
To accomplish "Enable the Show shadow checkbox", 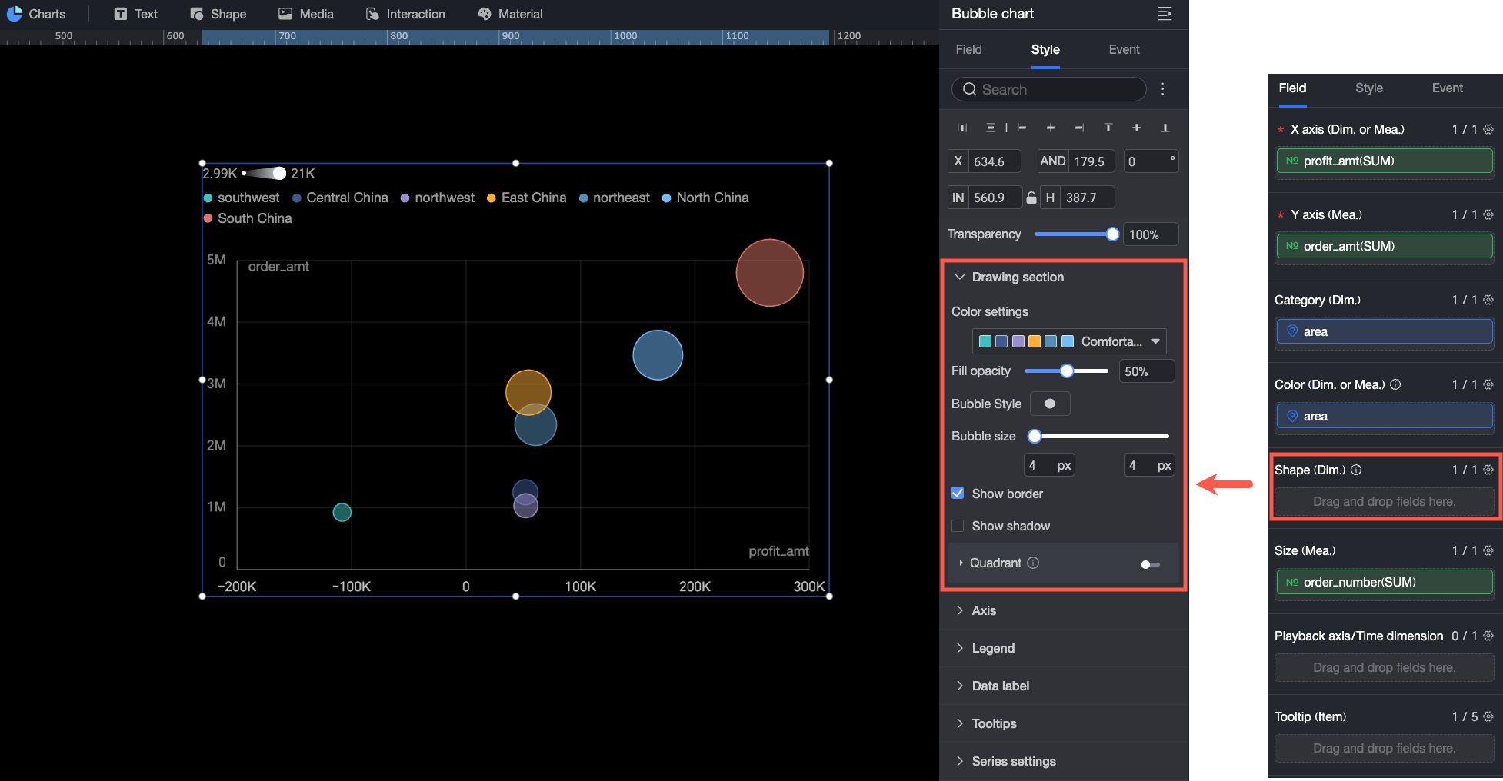I will (x=958, y=526).
